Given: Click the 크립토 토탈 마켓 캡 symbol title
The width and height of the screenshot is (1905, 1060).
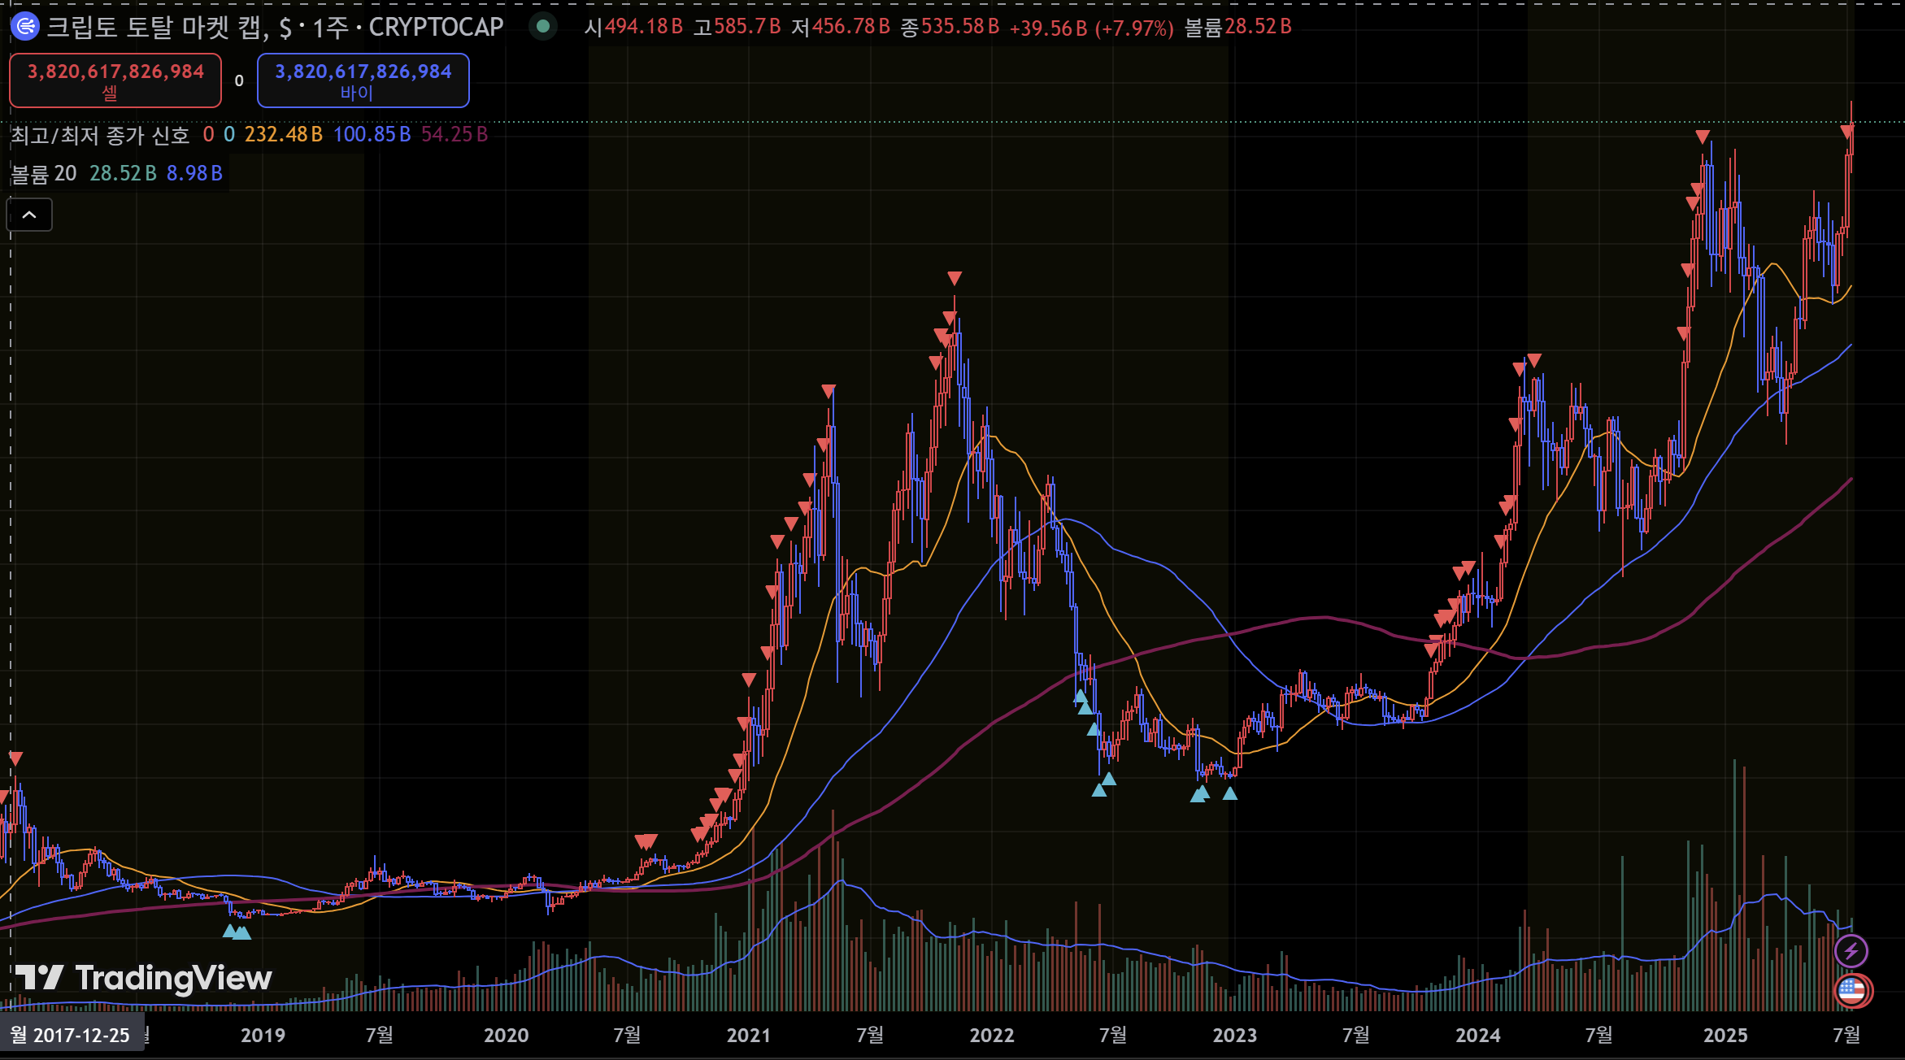Looking at the screenshot, I should 154,28.
